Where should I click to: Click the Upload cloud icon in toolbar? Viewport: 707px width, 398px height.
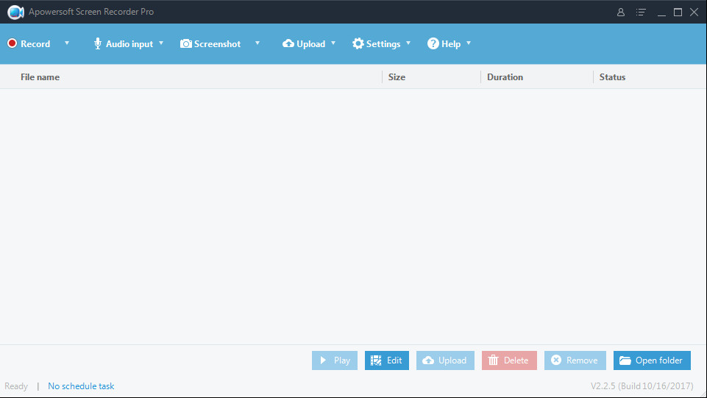coord(288,43)
